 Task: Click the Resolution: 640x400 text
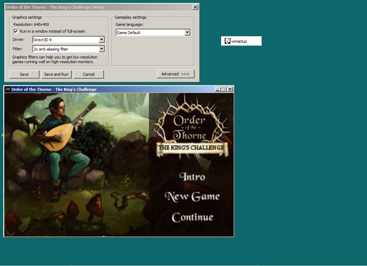point(31,24)
